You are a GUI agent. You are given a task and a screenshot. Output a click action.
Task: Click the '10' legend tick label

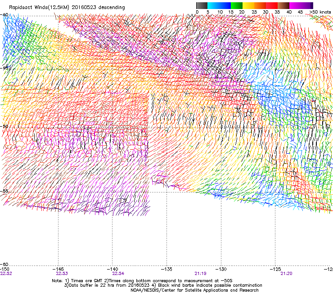click(220, 12)
